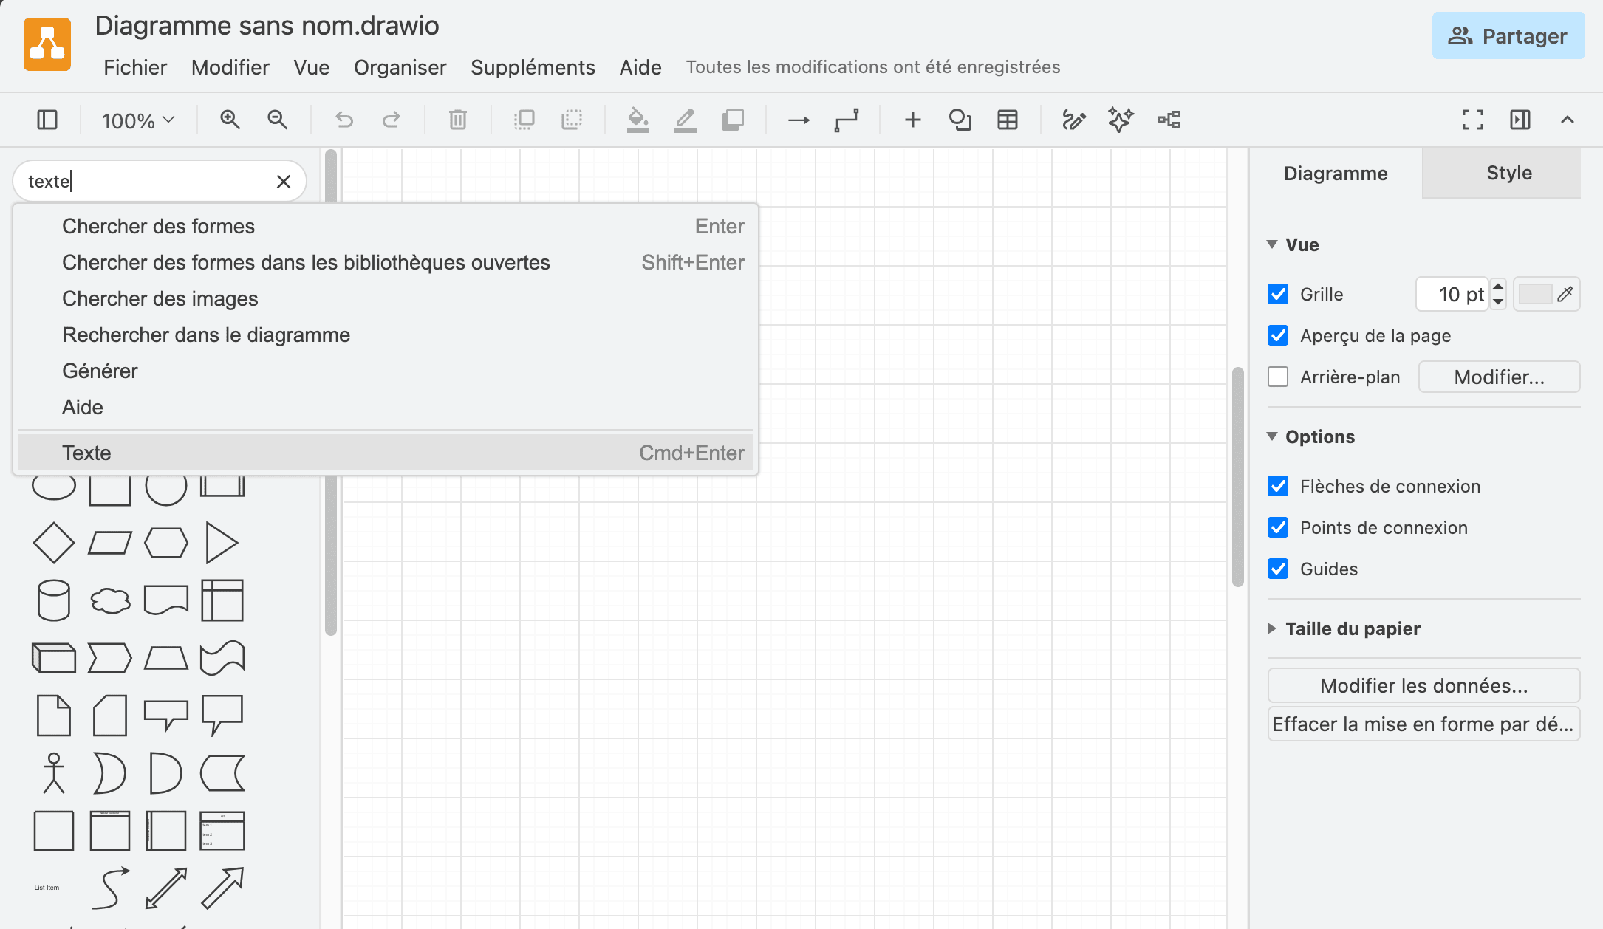
Task: Disable Points de connexion checkbox
Action: 1278,527
